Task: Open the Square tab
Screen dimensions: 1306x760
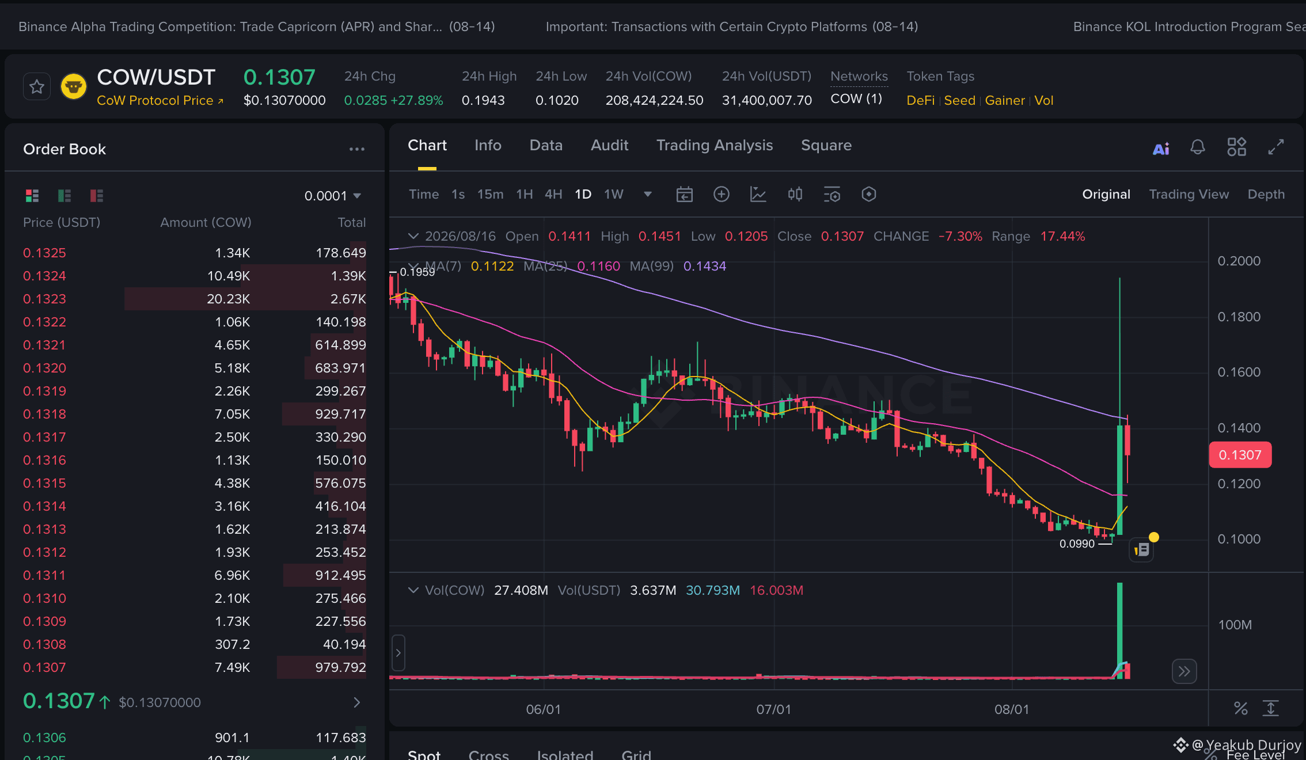Action: (x=826, y=145)
